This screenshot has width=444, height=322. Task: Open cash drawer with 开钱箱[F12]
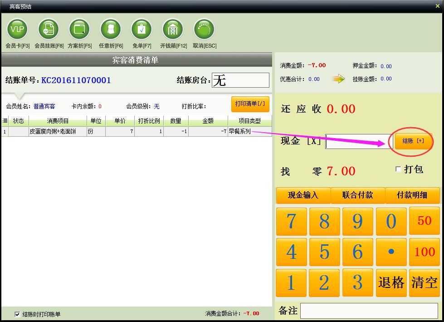(173, 29)
